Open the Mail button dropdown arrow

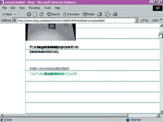(110, 14)
